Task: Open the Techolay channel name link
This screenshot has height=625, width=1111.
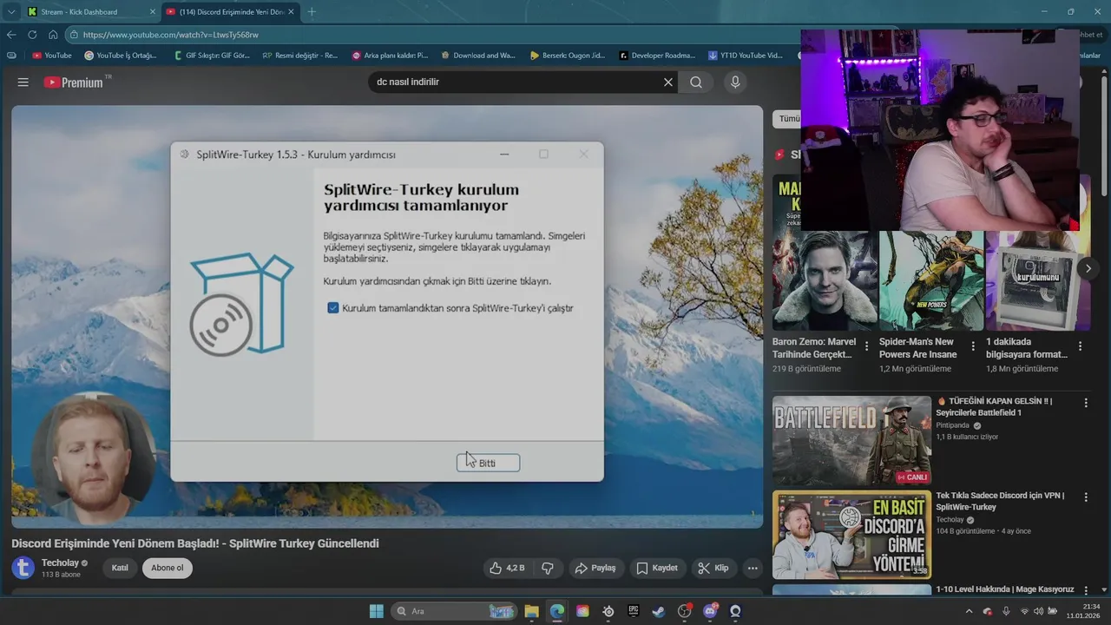Action: tap(60, 562)
